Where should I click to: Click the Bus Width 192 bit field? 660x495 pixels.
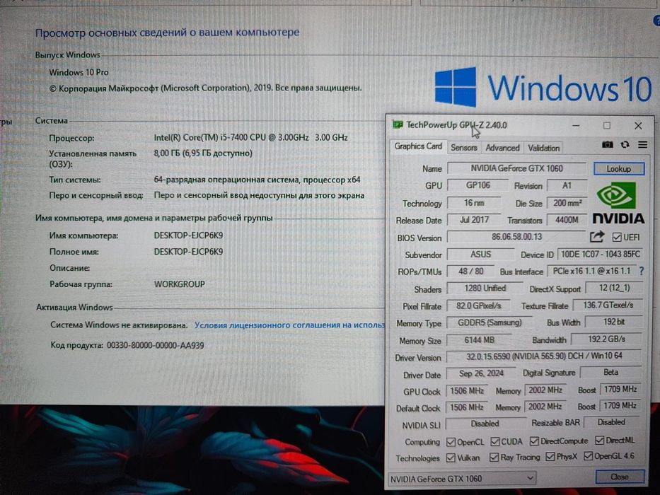pos(614,322)
